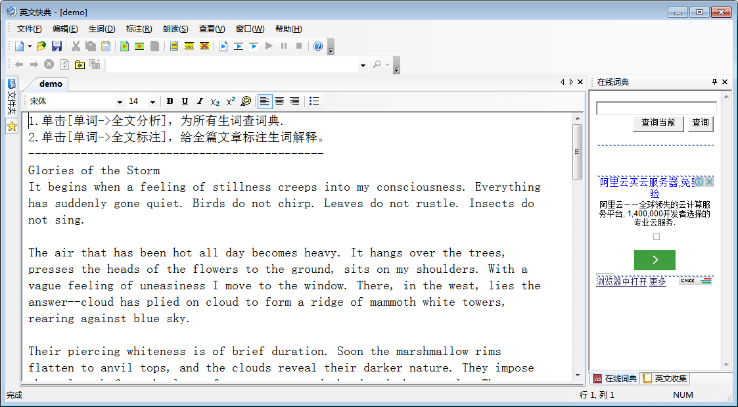Viewport: 738px width, 407px height.
Task: Expand the address bar dropdown arrow
Action: [363, 65]
